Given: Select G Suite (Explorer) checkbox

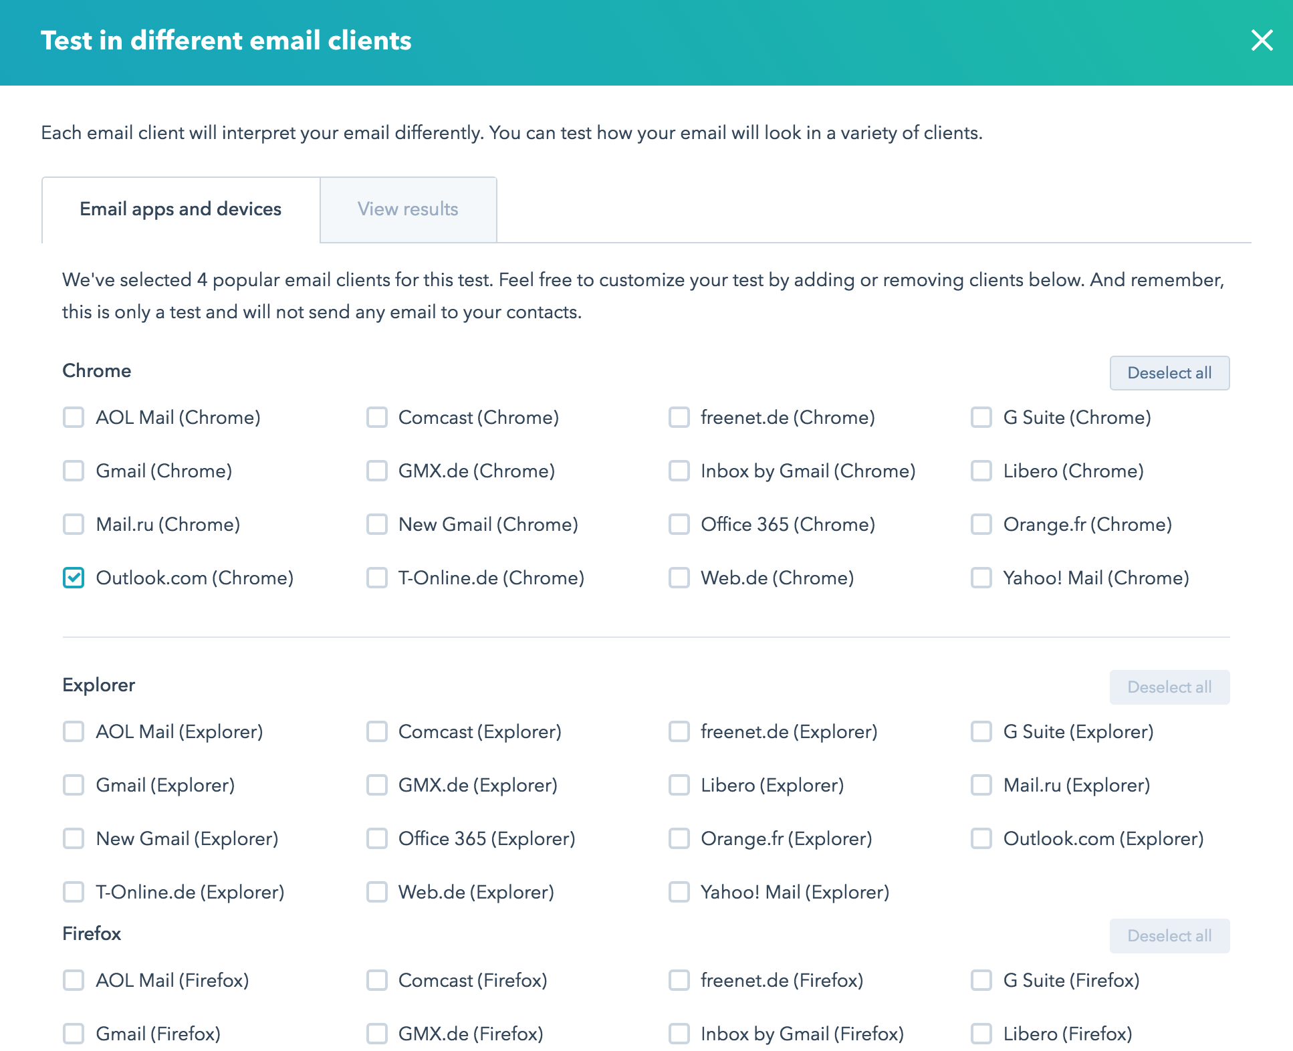Looking at the screenshot, I should pyautogui.click(x=981, y=731).
